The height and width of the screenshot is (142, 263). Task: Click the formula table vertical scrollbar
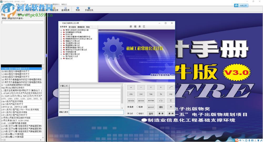pos(122,97)
